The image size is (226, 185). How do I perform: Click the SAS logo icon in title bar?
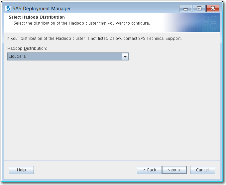8,9
